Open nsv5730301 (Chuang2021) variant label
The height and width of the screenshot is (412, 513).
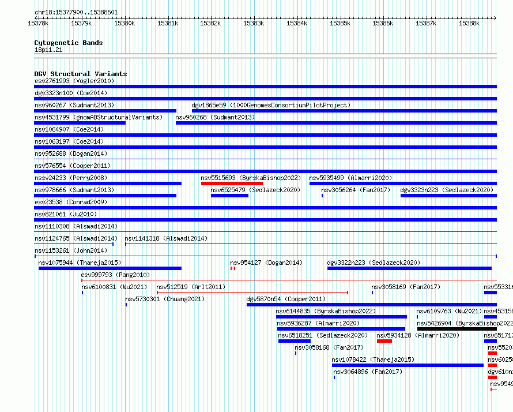pos(165,299)
